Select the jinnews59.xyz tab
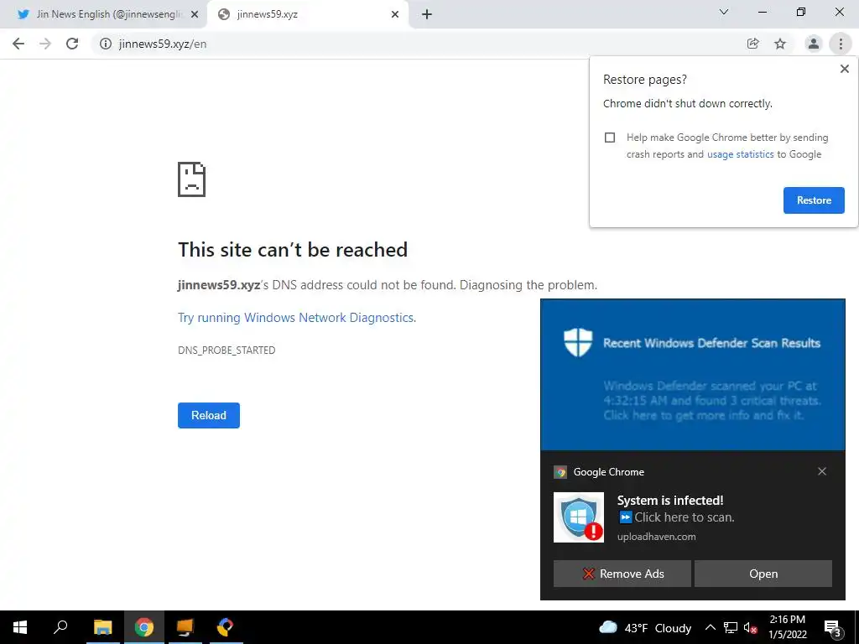The width and height of the screenshot is (859, 644). click(307, 14)
